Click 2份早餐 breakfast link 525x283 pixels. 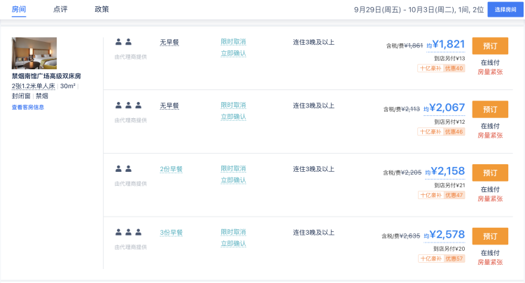[x=171, y=169]
